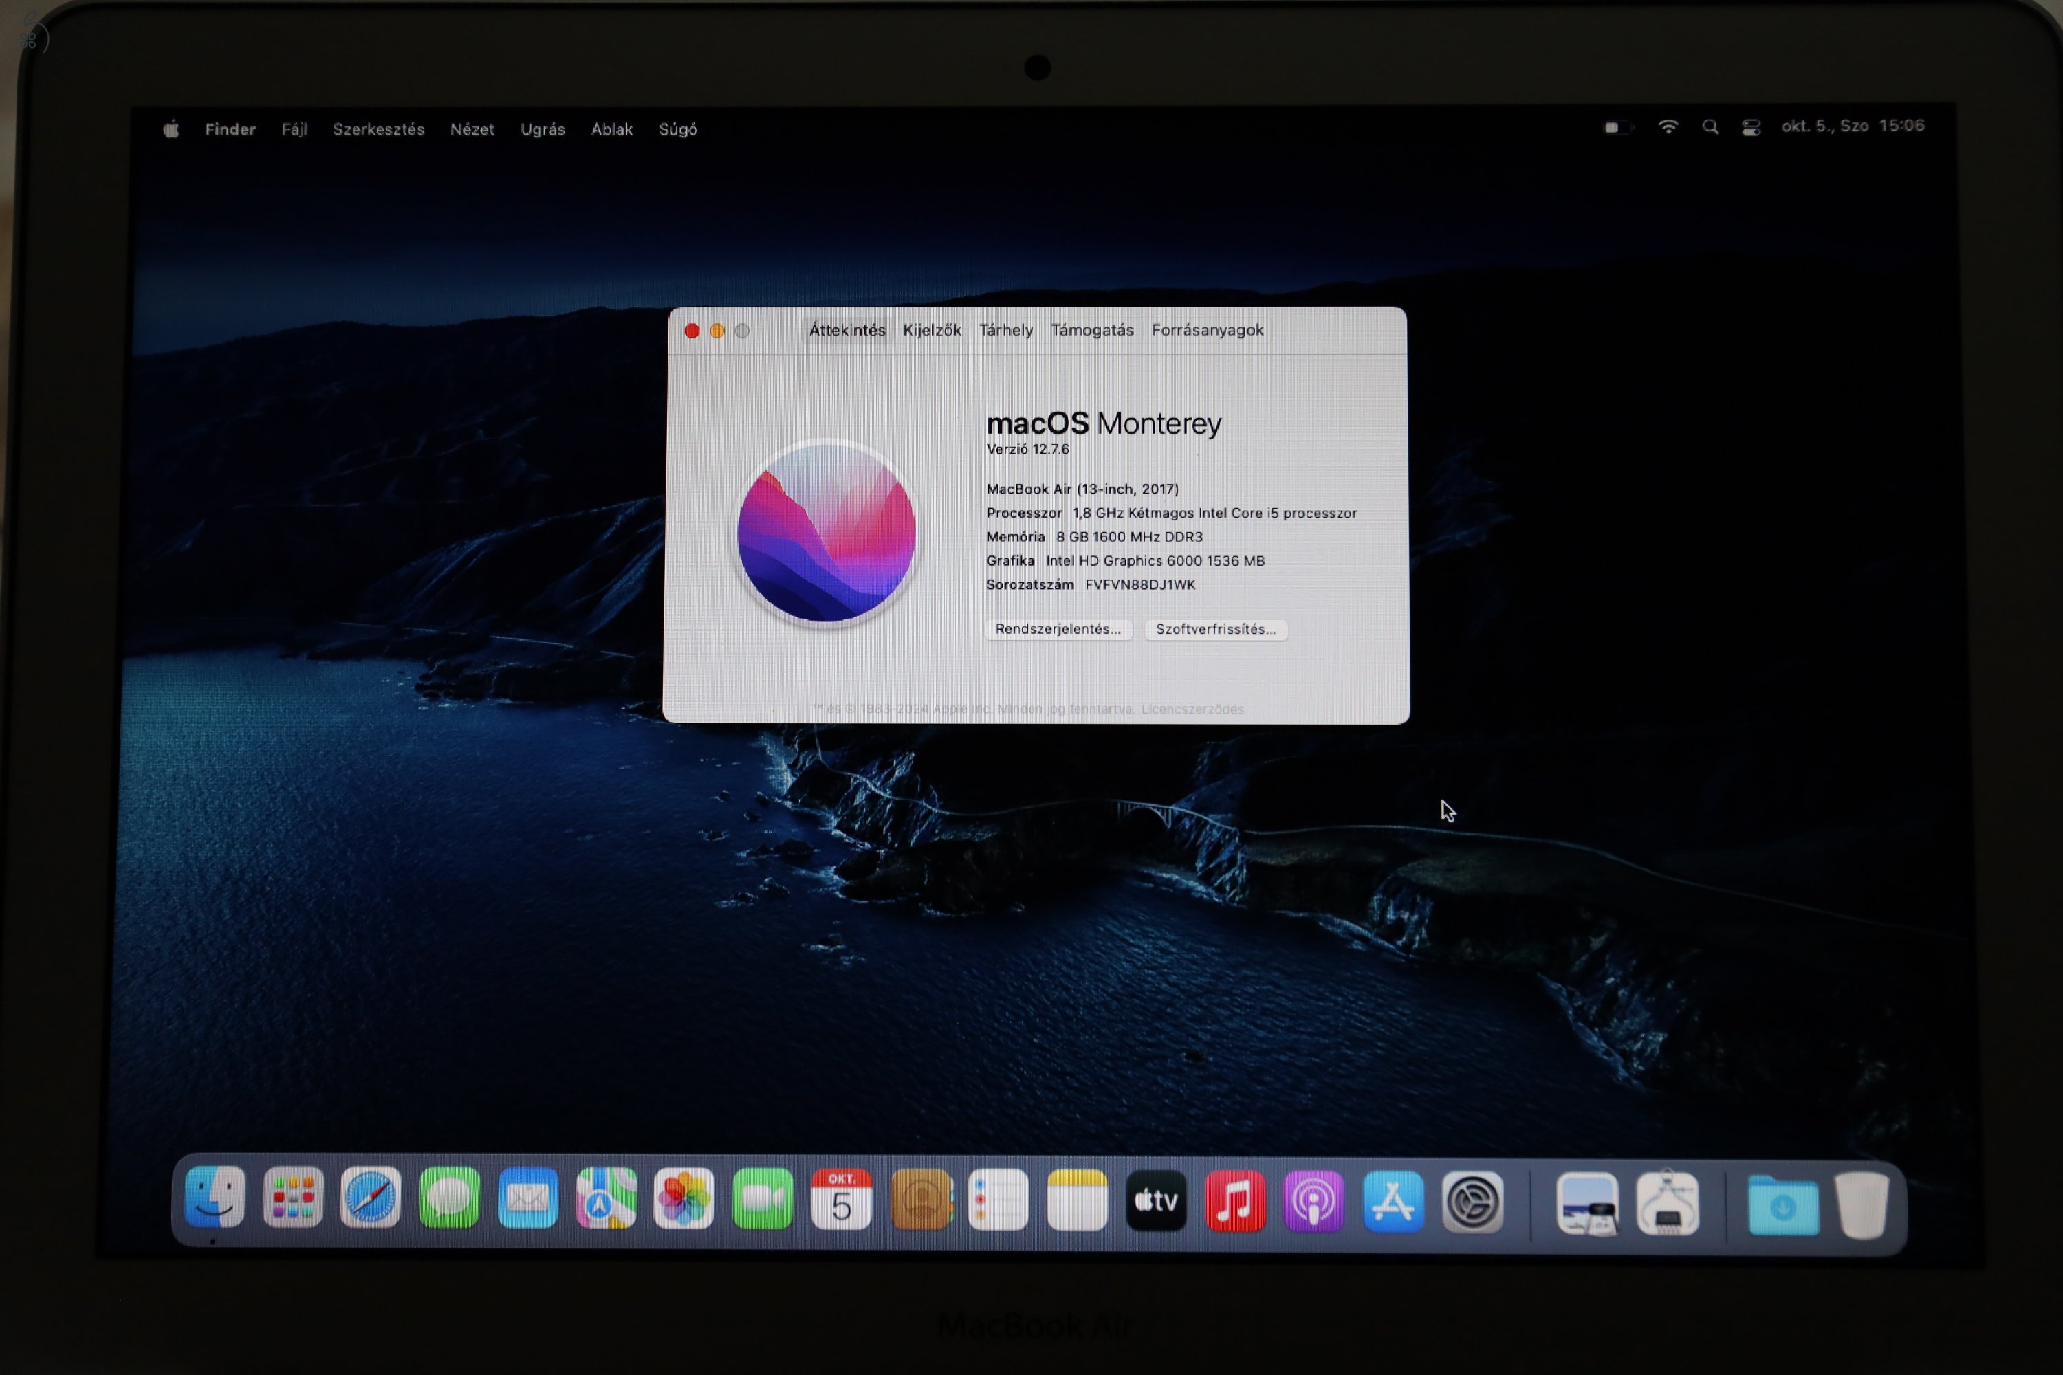Image resolution: width=2063 pixels, height=1375 pixels.
Task: Open the Ablak menu
Action: point(611,129)
